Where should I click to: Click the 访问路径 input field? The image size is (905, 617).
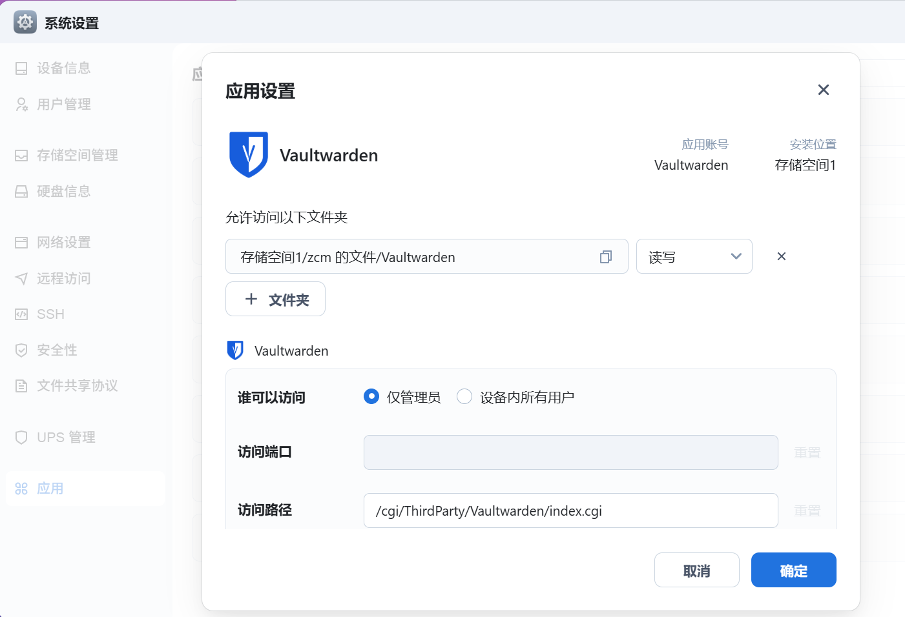571,511
